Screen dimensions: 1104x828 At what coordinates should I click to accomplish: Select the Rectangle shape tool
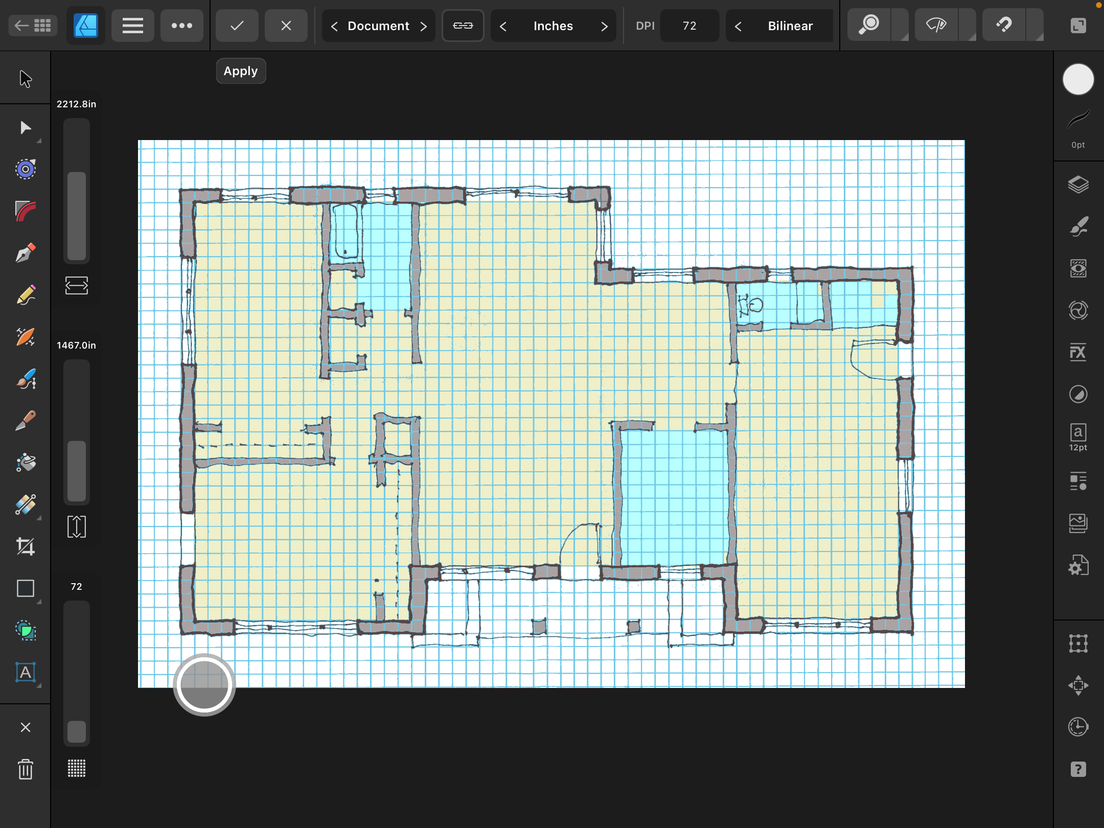(26, 588)
